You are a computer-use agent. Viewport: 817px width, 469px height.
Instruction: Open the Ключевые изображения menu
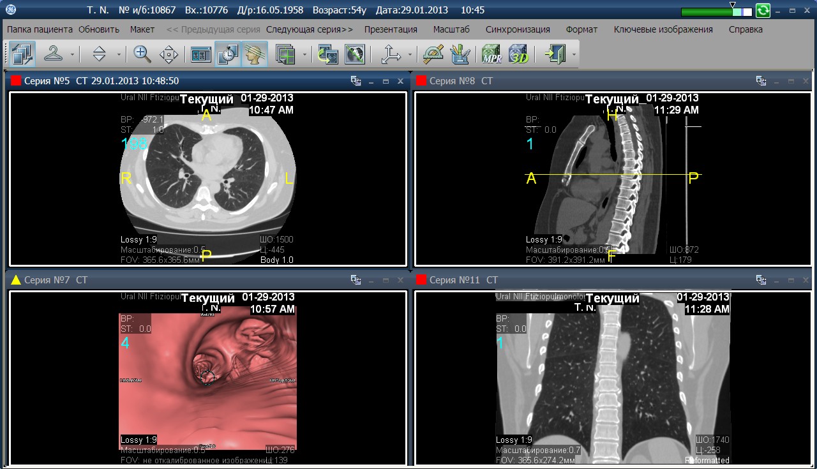(x=663, y=29)
